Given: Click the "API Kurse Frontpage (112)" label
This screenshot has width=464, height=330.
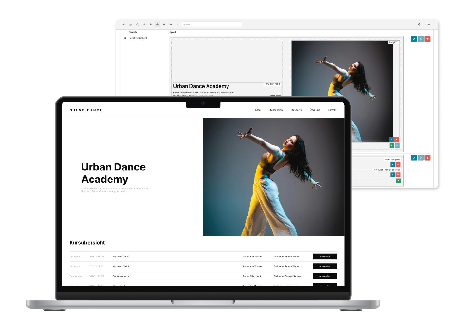Looking at the screenshot, I should tap(387, 170).
